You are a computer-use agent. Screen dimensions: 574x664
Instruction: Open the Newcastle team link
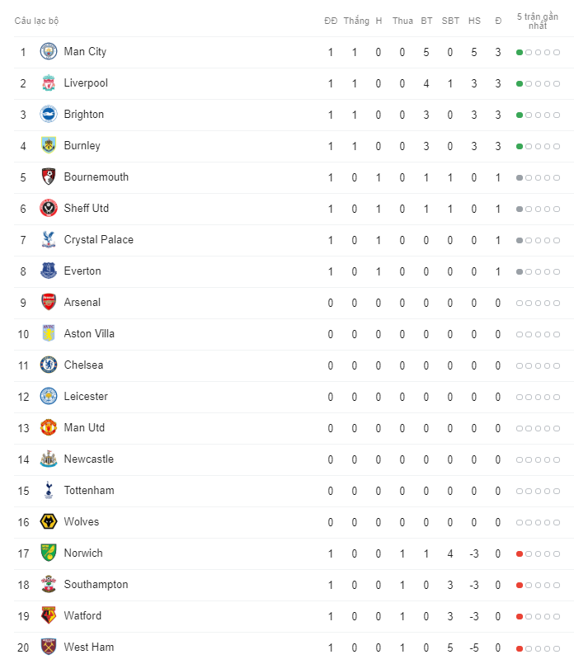[89, 459]
